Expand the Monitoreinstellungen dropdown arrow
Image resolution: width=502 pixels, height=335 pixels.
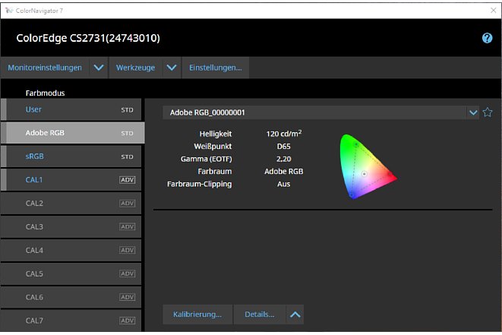[x=99, y=68]
